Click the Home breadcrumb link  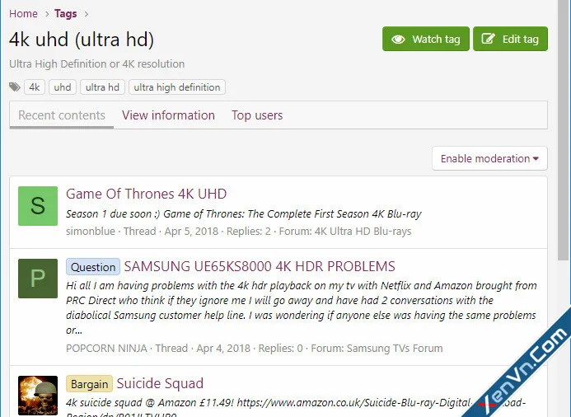tap(23, 14)
